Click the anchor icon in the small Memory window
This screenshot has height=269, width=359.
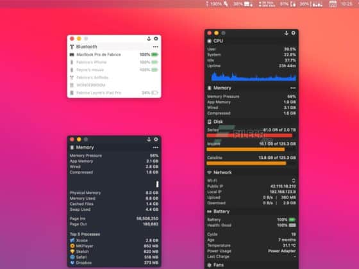(x=149, y=140)
